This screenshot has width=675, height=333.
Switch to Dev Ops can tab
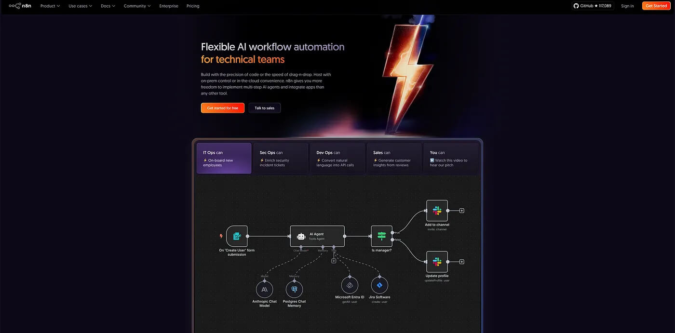[x=337, y=158]
